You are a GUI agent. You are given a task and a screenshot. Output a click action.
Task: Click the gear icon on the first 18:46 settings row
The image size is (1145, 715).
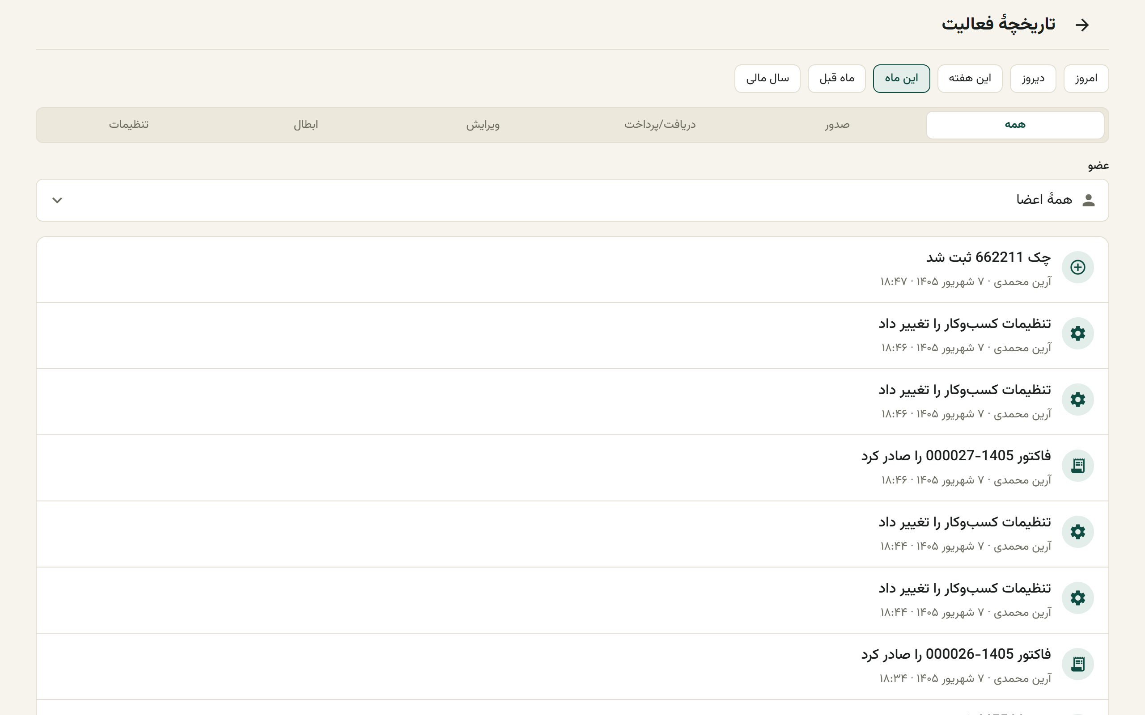[x=1078, y=333]
